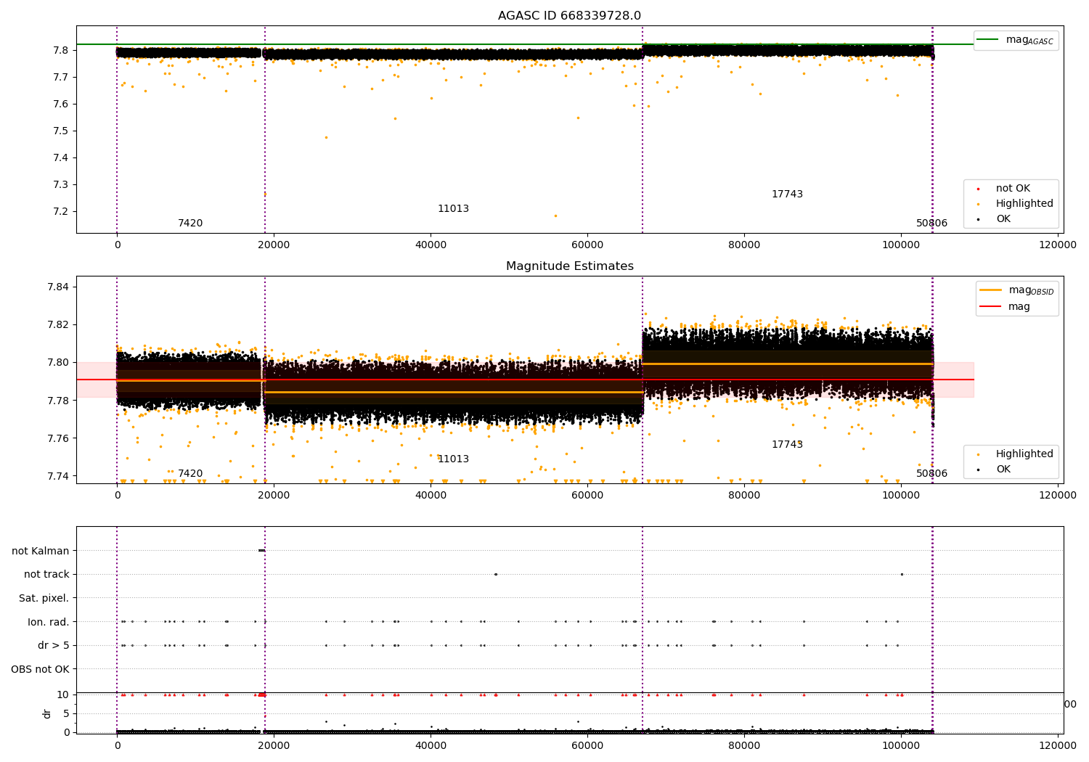Image resolution: width=1089 pixels, height=762 pixels.
Task: Click the 20000 x-tick under the bottom panel
Action: click(274, 745)
